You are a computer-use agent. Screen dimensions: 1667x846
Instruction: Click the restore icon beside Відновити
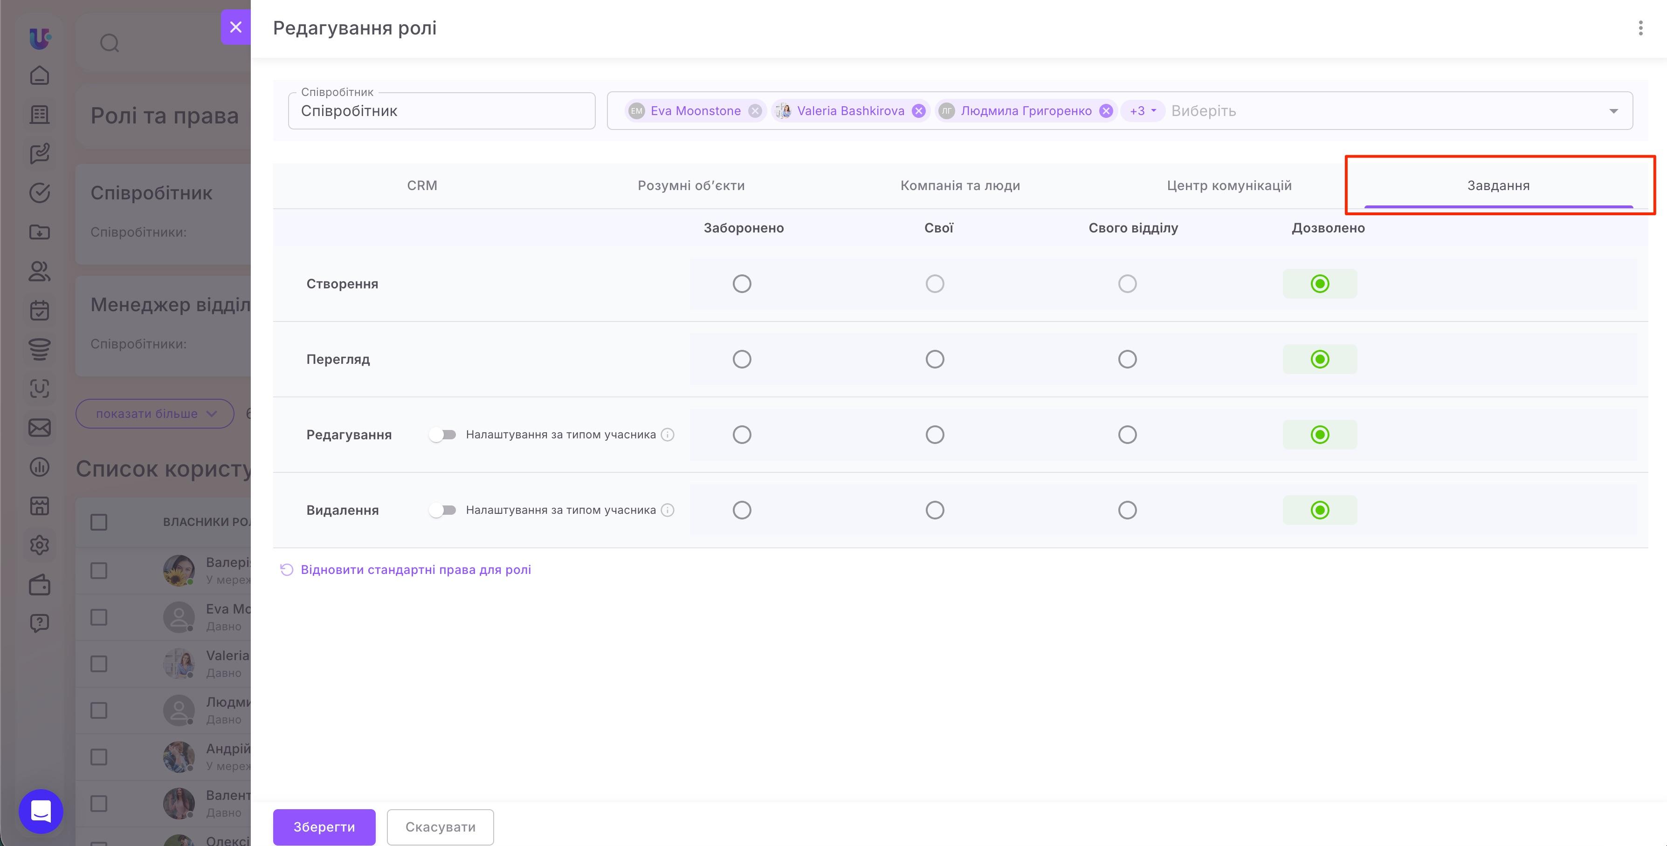(287, 570)
